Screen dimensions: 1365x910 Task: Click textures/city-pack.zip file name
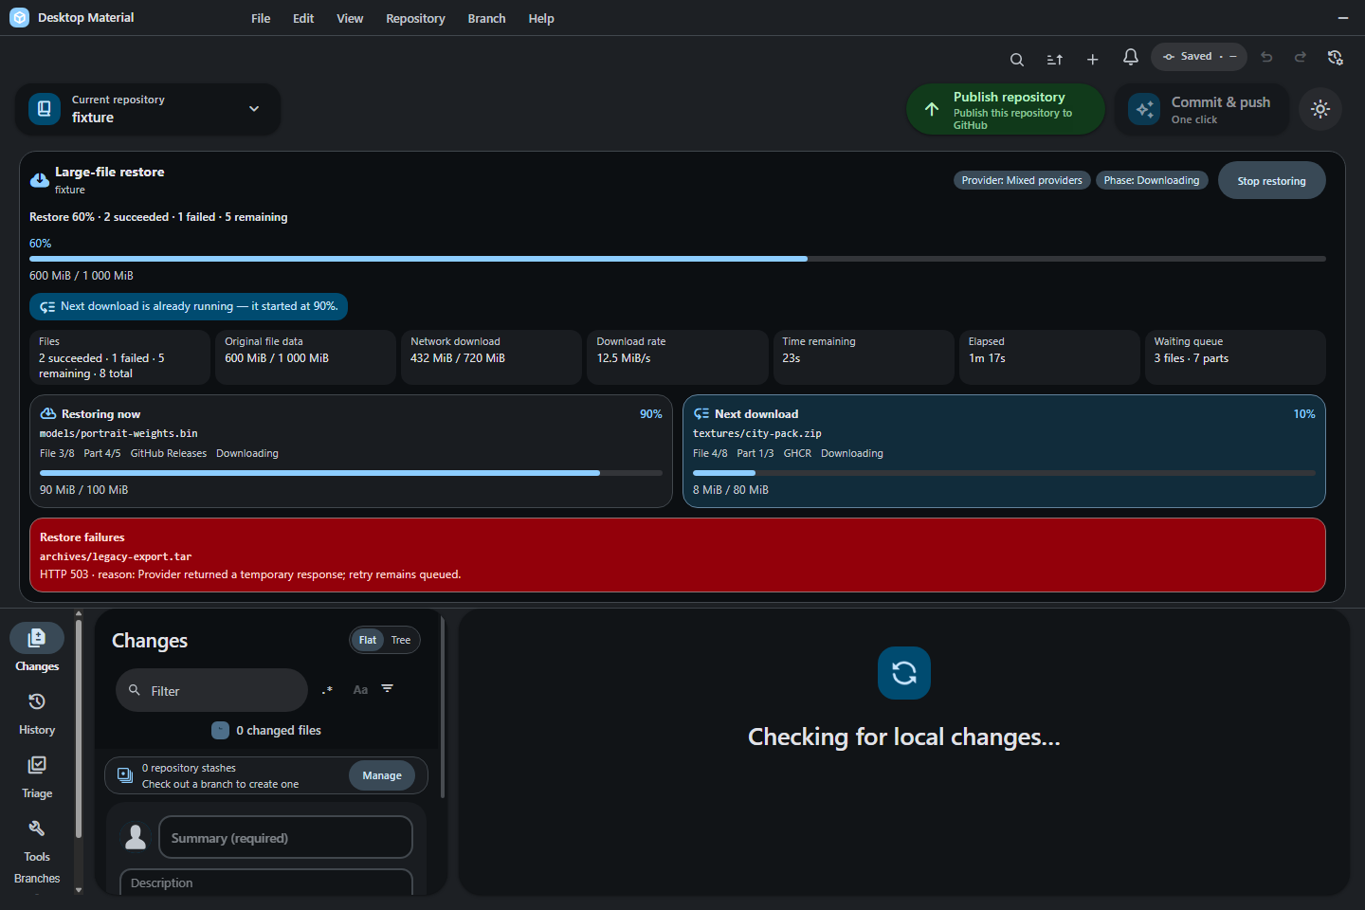coord(757,433)
